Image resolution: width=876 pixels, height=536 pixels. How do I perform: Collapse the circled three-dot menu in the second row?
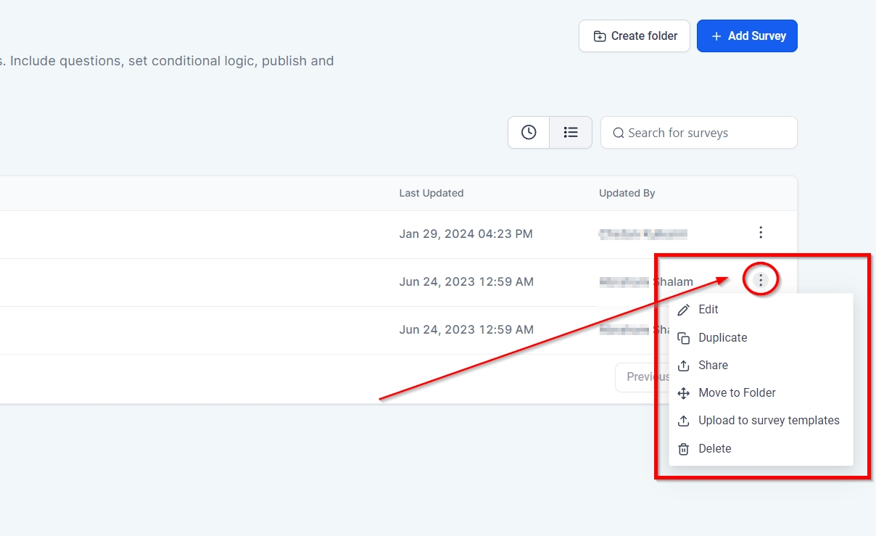[x=760, y=281]
